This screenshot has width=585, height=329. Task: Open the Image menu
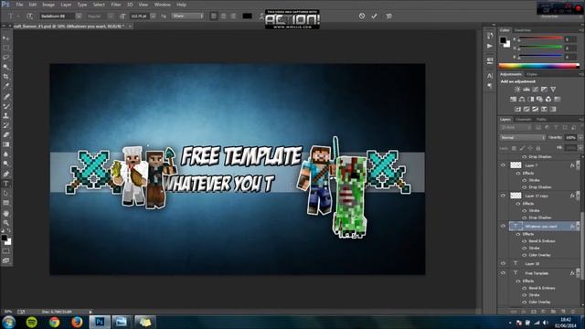coord(48,5)
